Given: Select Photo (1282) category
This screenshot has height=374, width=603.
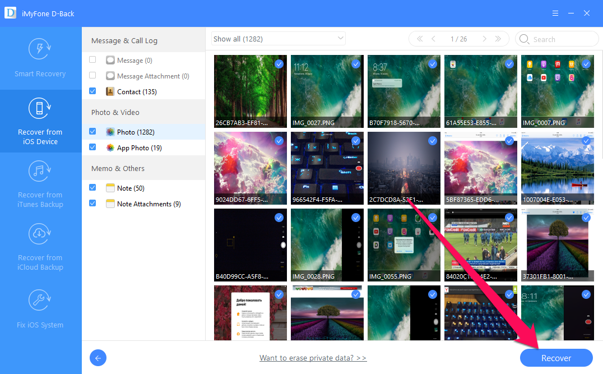Looking at the screenshot, I should [136, 132].
